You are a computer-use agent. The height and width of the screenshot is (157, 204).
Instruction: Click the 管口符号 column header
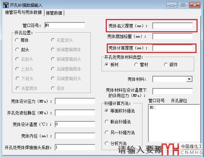coord(156,101)
